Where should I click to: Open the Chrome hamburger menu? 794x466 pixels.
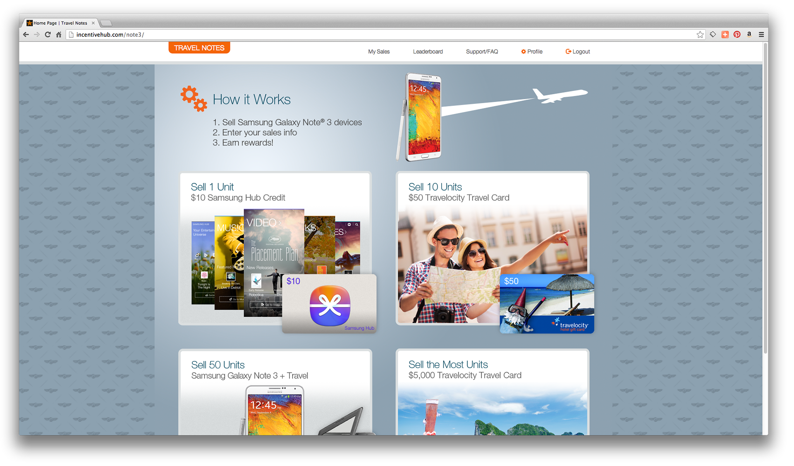point(761,35)
